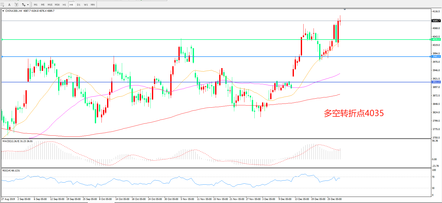Click the RSI(14) indicator label

pos(11,170)
